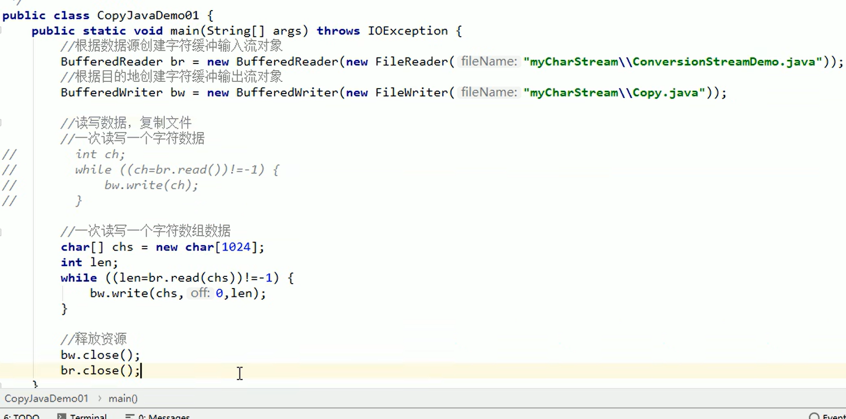Click the commented while ch=br.read() line
The height and width of the screenshot is (419, 846).
(177, 170)
